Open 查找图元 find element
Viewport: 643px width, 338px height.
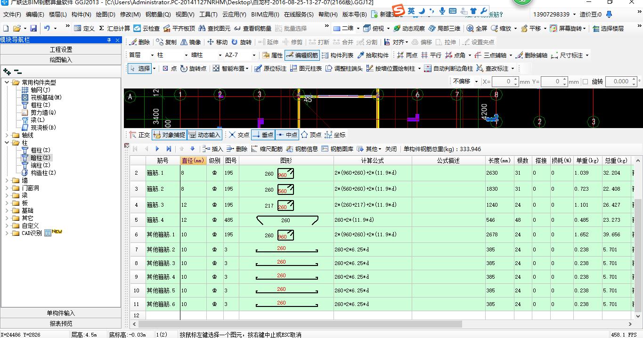tap(214, 28)
